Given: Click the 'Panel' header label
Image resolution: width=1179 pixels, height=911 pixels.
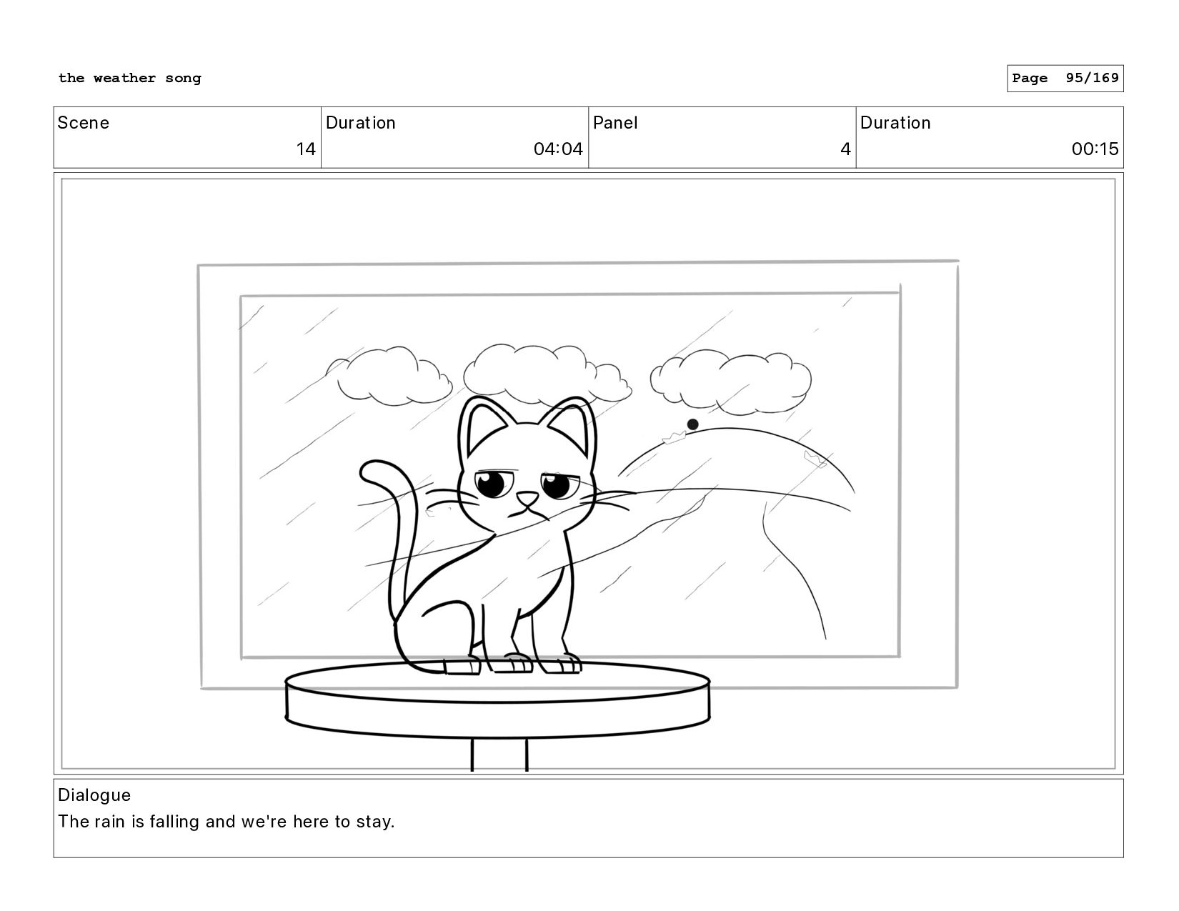Looking at the screenshot, I should tap(615, 123).
